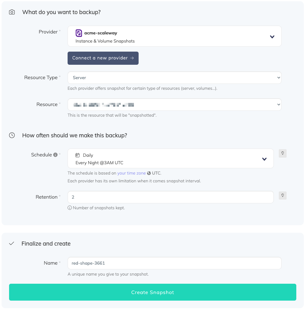Click the globe icon near UTC

[149, 173]
